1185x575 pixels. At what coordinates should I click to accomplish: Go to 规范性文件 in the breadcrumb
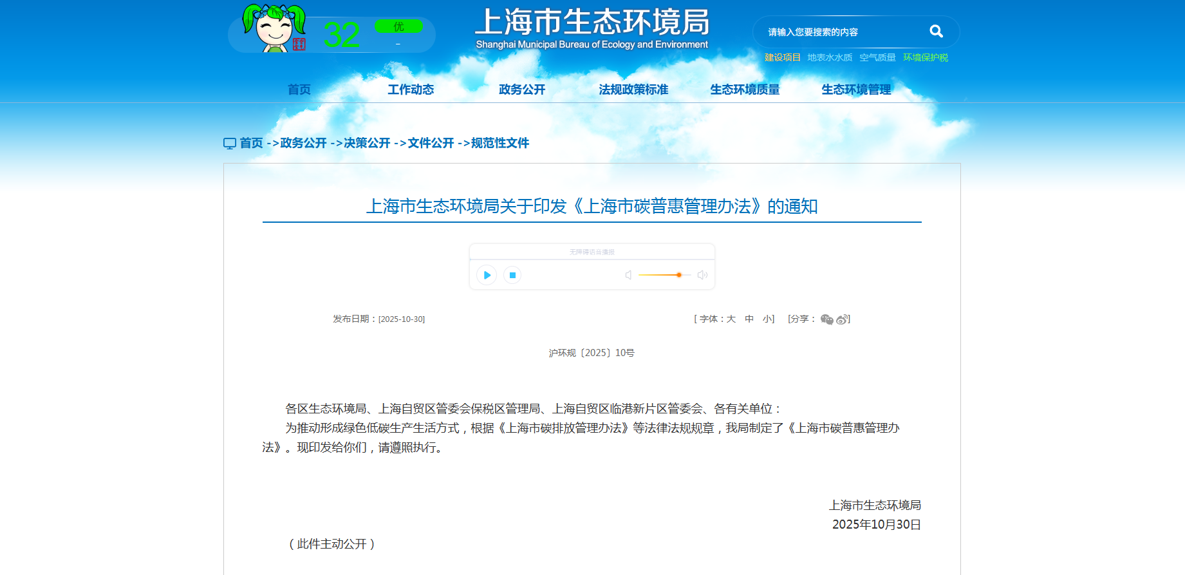pos(500,143)
